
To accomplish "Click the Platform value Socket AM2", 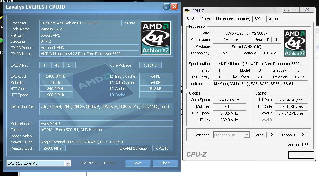I will [89, 35].
